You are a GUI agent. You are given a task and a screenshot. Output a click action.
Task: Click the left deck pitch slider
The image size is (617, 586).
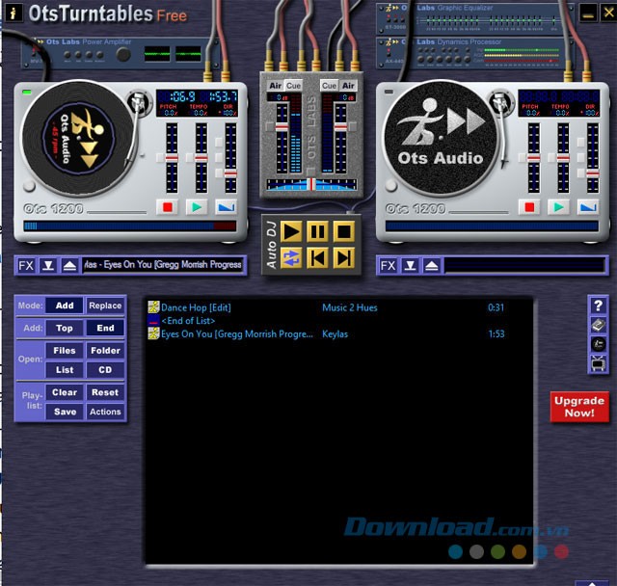tap(172, 156)
